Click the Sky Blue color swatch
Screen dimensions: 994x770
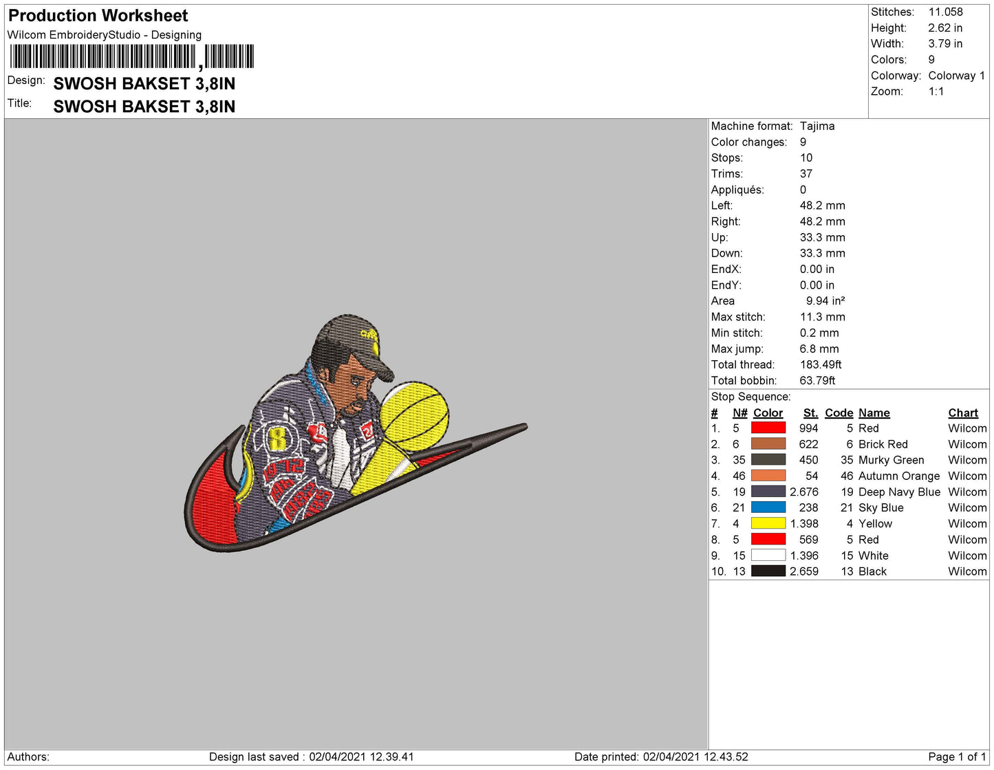point(768,507)
